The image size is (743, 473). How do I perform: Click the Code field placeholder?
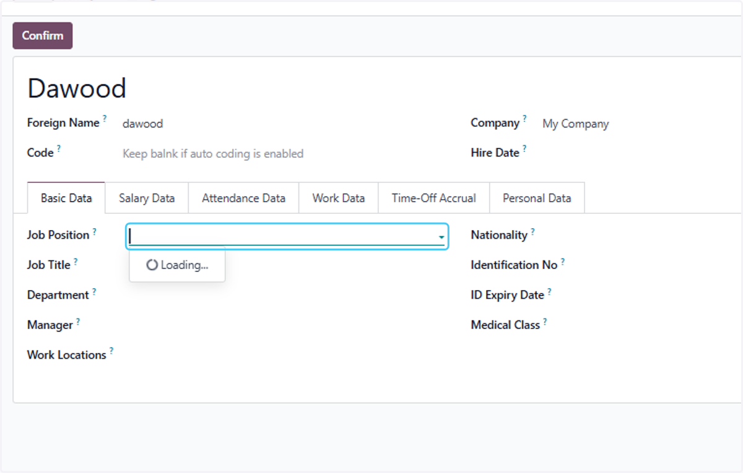click(x=213, y=154)
